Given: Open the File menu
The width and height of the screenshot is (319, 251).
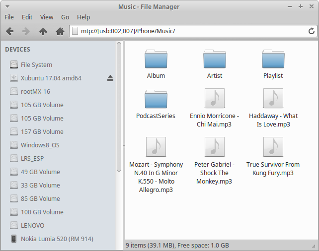Looking at the screenshot, I should (x=9, y=17).
